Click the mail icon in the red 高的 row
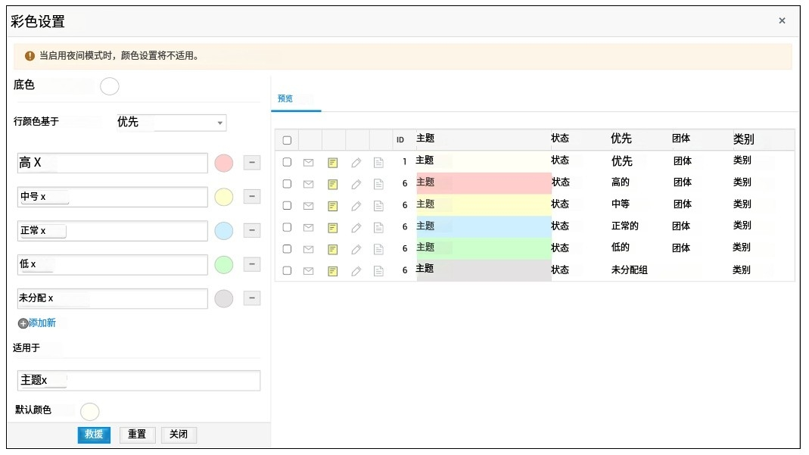Viewport: 809px width, 455px height. click(x=308, y=184)
